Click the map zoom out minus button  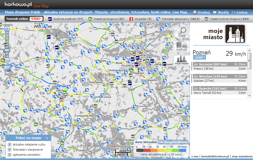tap(7, 60)
